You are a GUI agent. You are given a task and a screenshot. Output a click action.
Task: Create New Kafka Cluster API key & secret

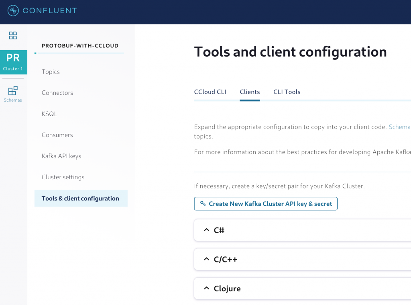(265, 203)
